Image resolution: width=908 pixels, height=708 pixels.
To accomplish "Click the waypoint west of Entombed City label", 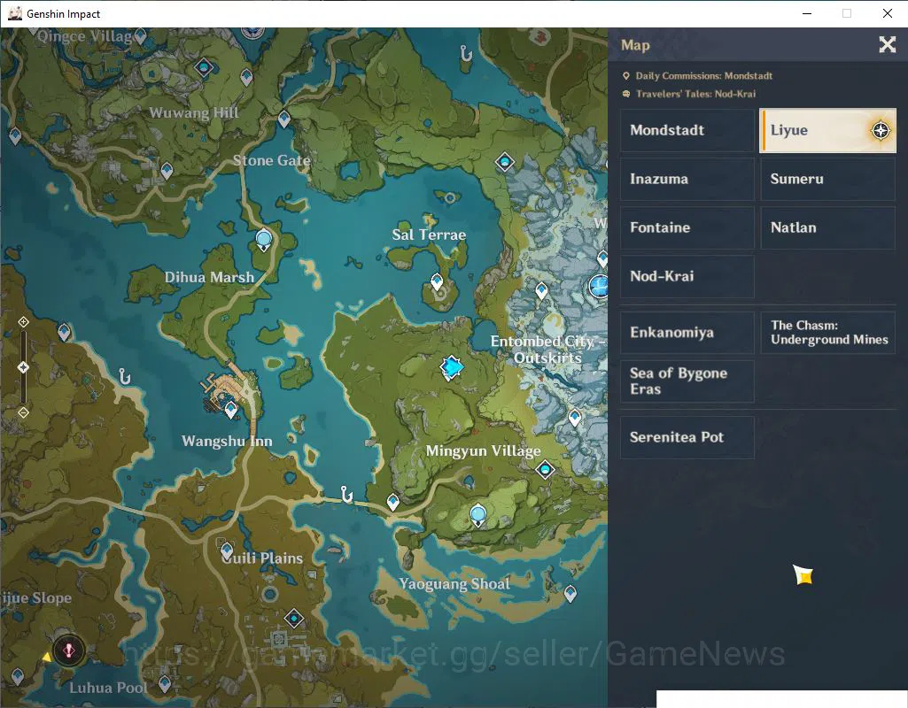I will point(541,289).
